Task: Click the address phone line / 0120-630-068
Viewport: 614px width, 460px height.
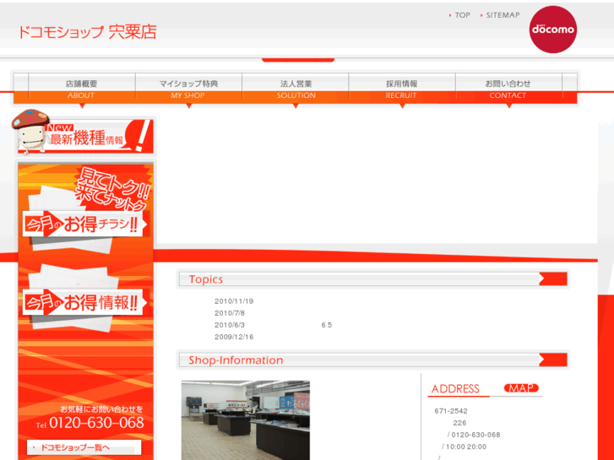Action: click(x=474, y=435)
